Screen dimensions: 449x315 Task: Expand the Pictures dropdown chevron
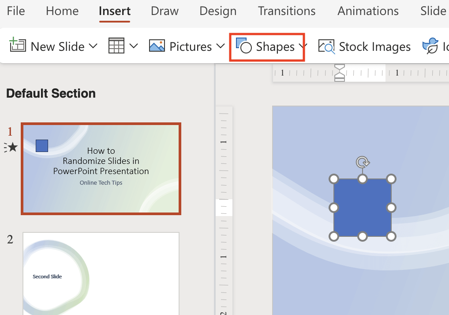(x=221, y=46)
